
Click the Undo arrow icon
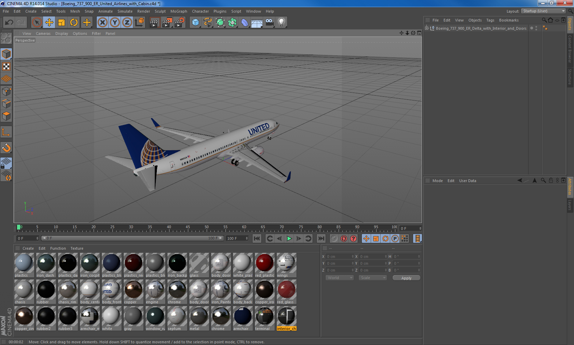coord(9,23)
